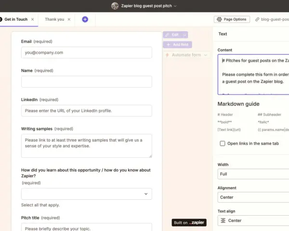Switch to the Get in Touch tab
This screenshot has height=231, width=289.
16,19
